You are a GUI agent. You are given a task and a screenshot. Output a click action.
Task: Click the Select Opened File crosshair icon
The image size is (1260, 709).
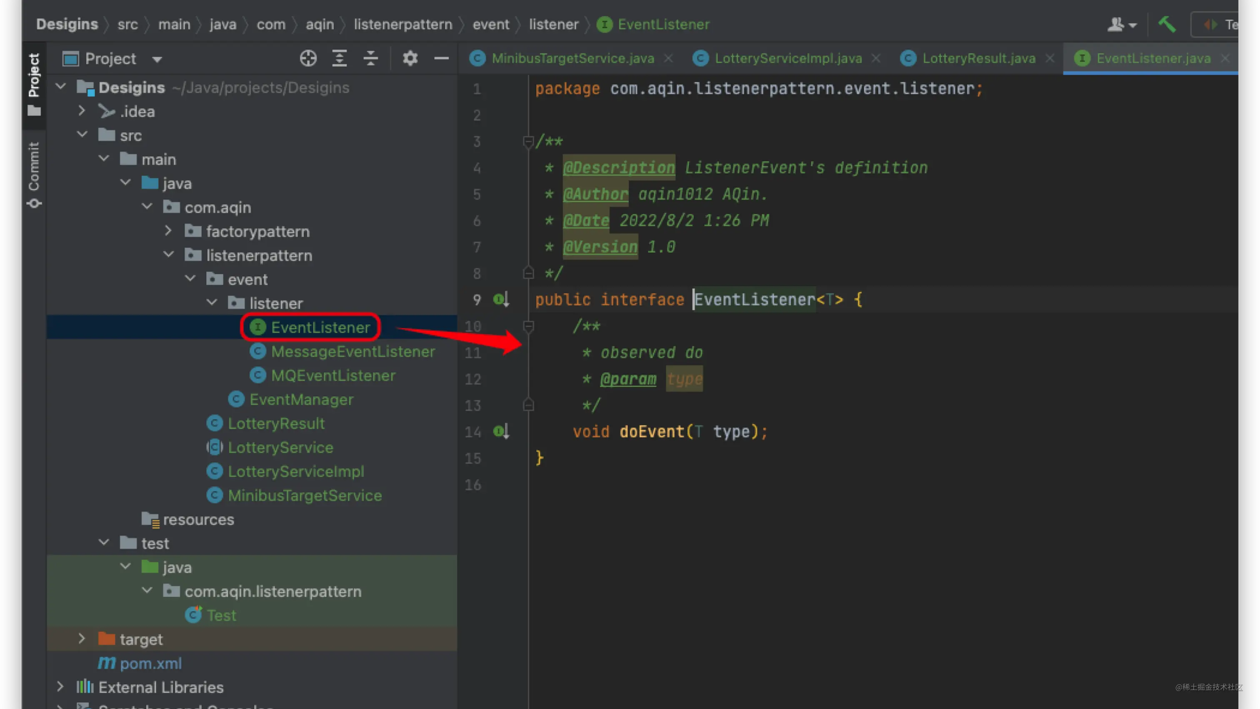(308, 59)
